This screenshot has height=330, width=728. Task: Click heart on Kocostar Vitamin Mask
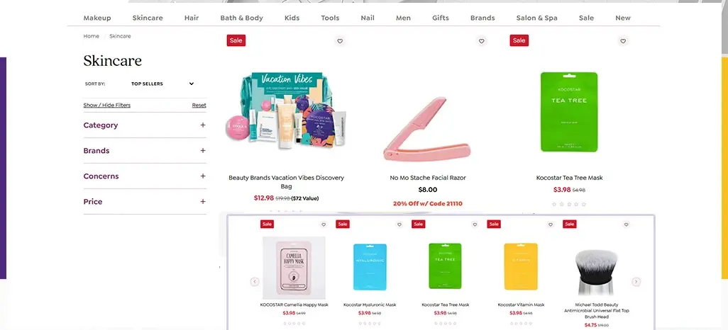(551, 224)
